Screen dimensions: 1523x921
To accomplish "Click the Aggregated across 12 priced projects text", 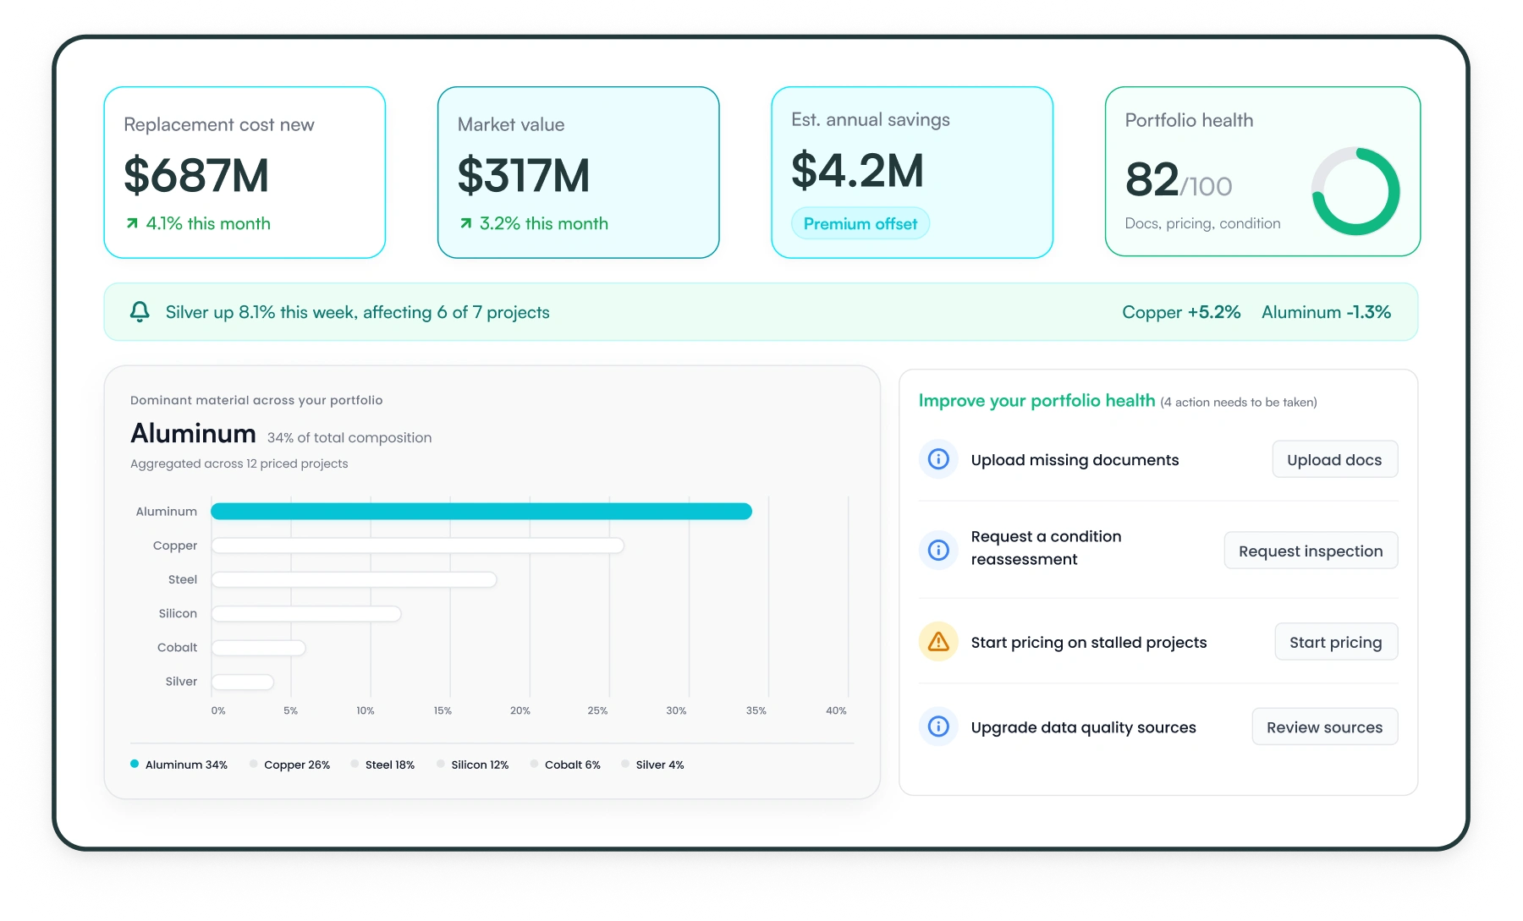I will pos(239,463).
